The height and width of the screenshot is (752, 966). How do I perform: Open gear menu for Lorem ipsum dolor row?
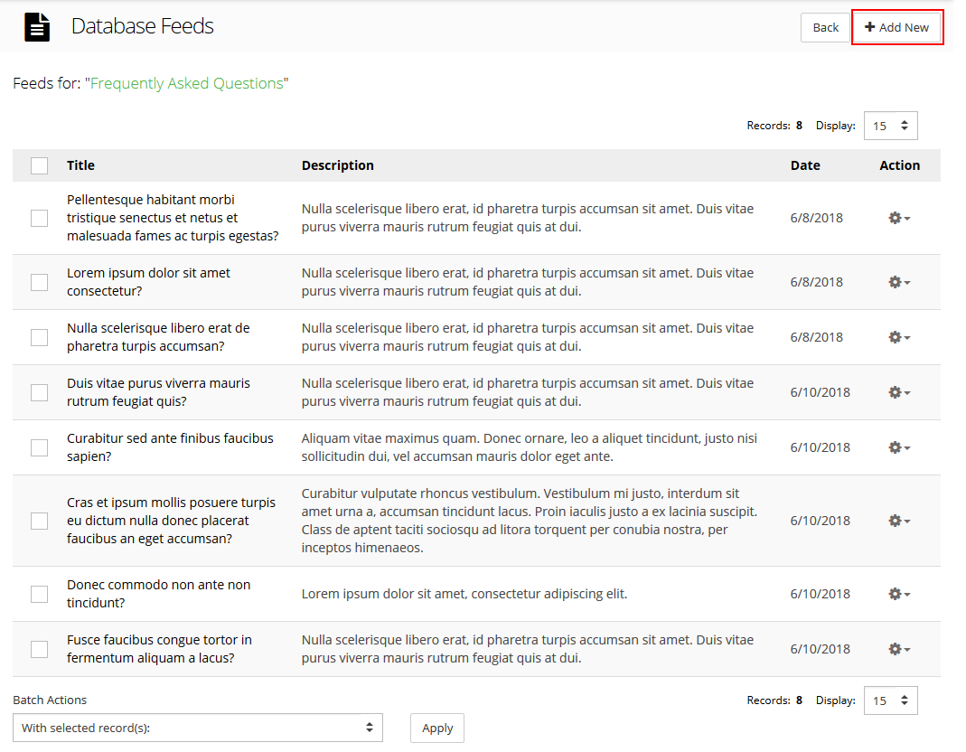[x=898, y=282]
